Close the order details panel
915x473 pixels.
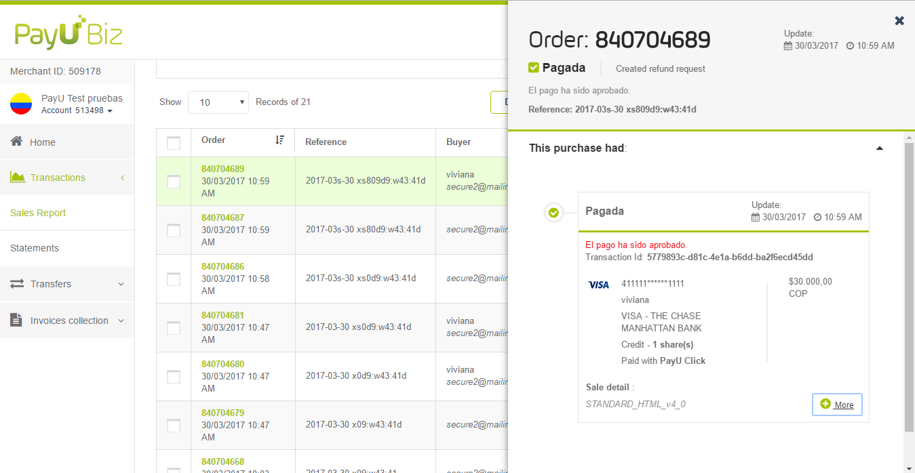coord(899,21)
